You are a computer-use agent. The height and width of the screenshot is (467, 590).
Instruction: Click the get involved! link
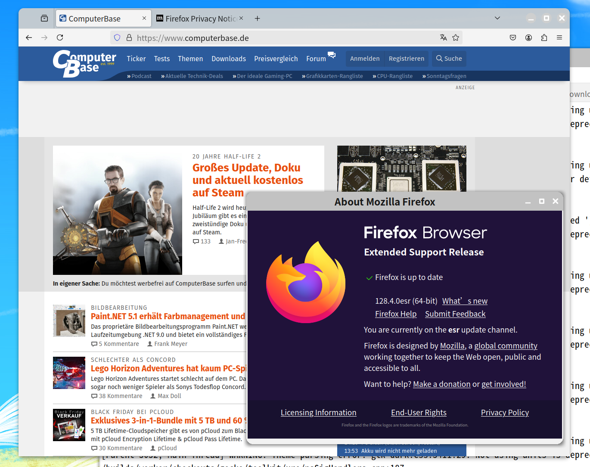[503, 384]
